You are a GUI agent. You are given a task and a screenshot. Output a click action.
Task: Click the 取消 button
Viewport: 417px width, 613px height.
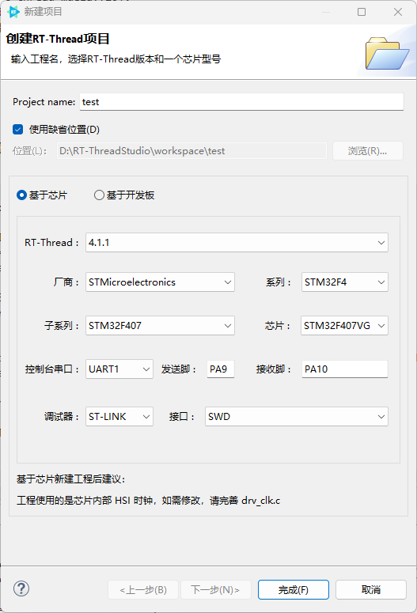point(371,589)
